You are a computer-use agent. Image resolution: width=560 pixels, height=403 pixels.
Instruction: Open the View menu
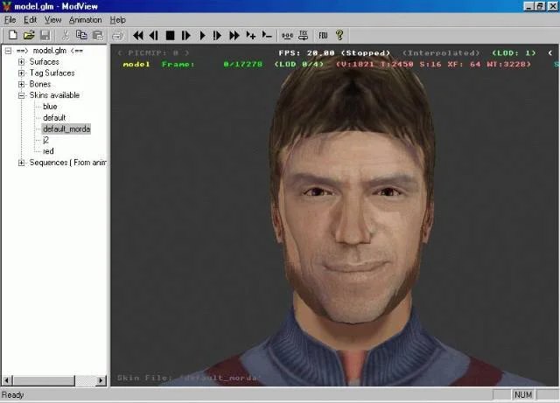[x=52, y=20]
